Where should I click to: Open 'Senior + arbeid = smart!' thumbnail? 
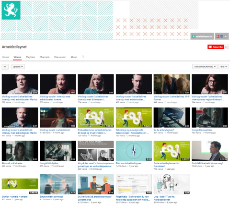pyautogui.click(x=20, y=184)
